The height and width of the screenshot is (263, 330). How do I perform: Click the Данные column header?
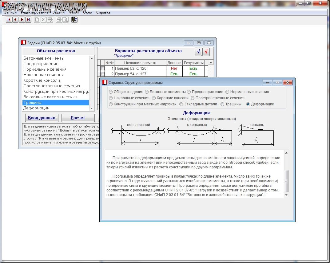[x=174, y=63]
